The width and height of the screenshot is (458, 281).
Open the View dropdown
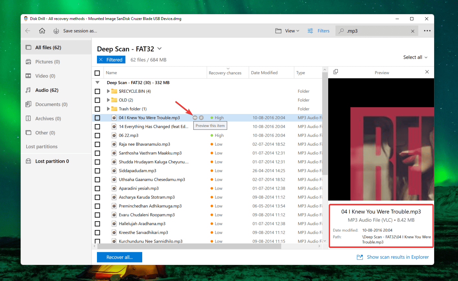pos(287,31)
